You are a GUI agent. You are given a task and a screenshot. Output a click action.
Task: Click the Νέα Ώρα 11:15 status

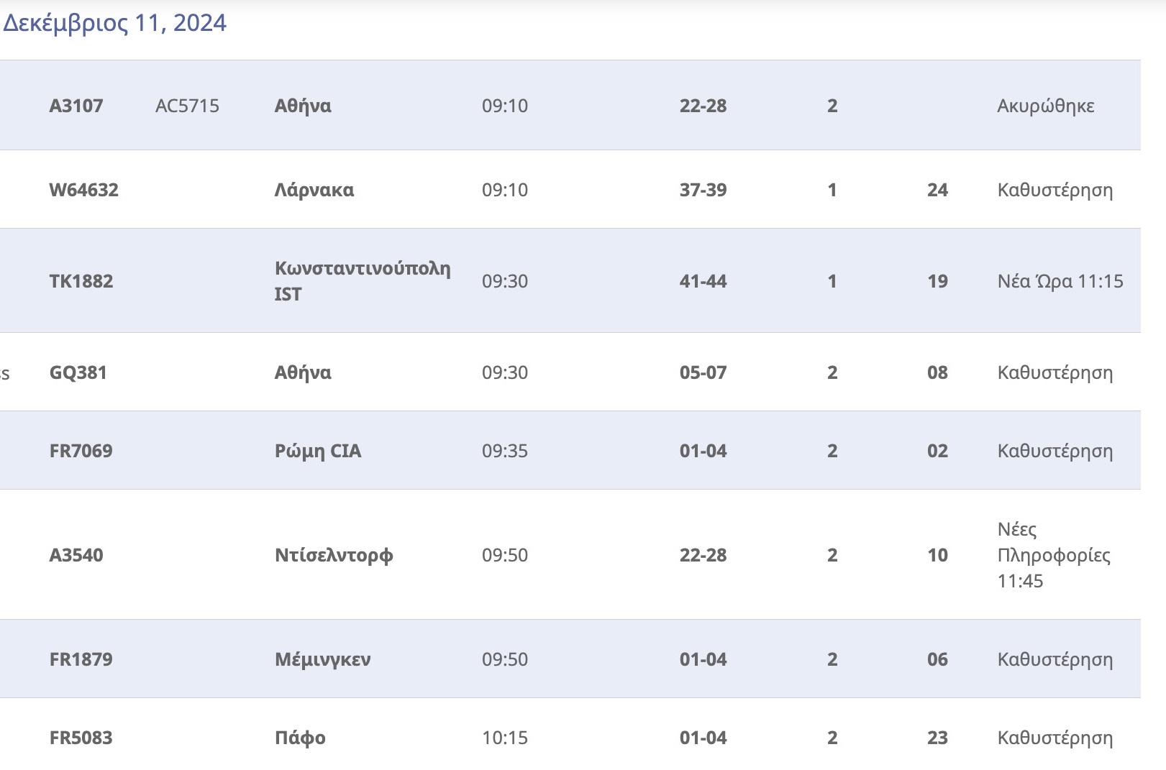pyautogui.click(x=1060, y=281)
